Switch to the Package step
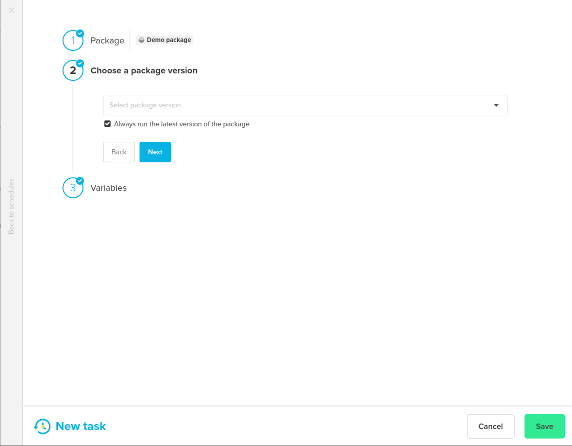572x446 pixels. click(107, 40)
